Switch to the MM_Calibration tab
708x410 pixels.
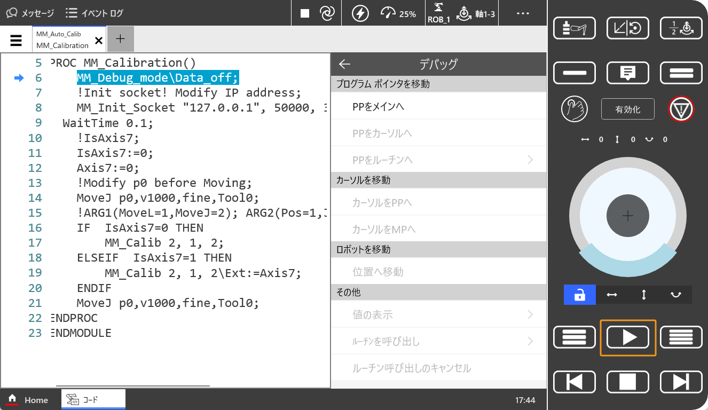pos(62,40)
